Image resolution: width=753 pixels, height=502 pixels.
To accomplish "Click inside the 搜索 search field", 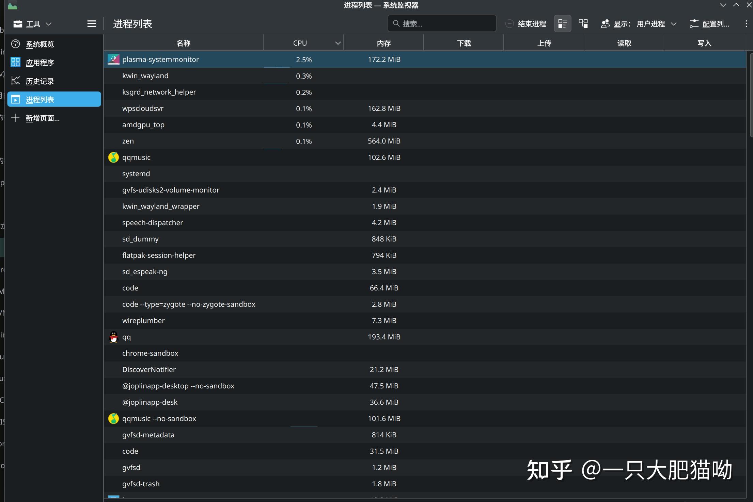I will (x=441, y=23).
